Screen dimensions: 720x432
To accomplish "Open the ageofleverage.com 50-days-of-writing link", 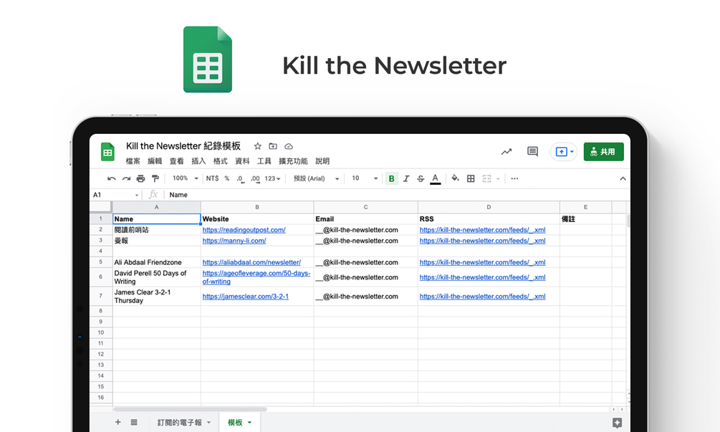I will click(x=256, y=277).
